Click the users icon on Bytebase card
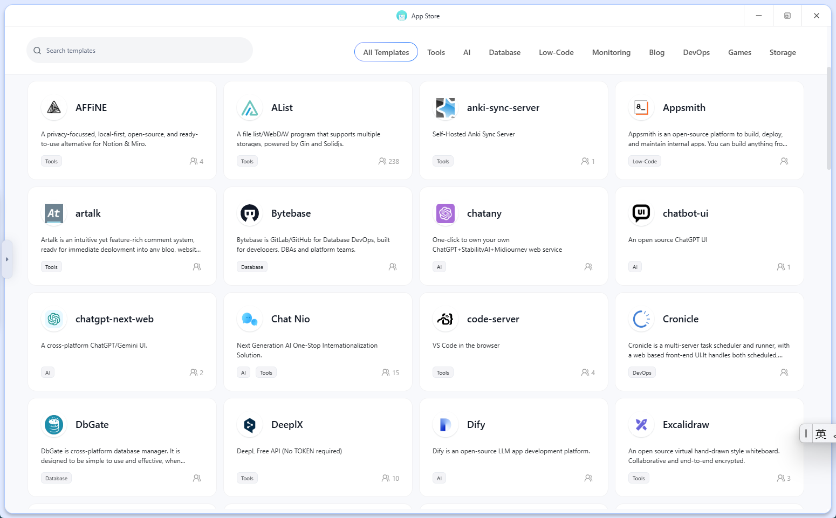The image size is (836, 518). point(393,267)
